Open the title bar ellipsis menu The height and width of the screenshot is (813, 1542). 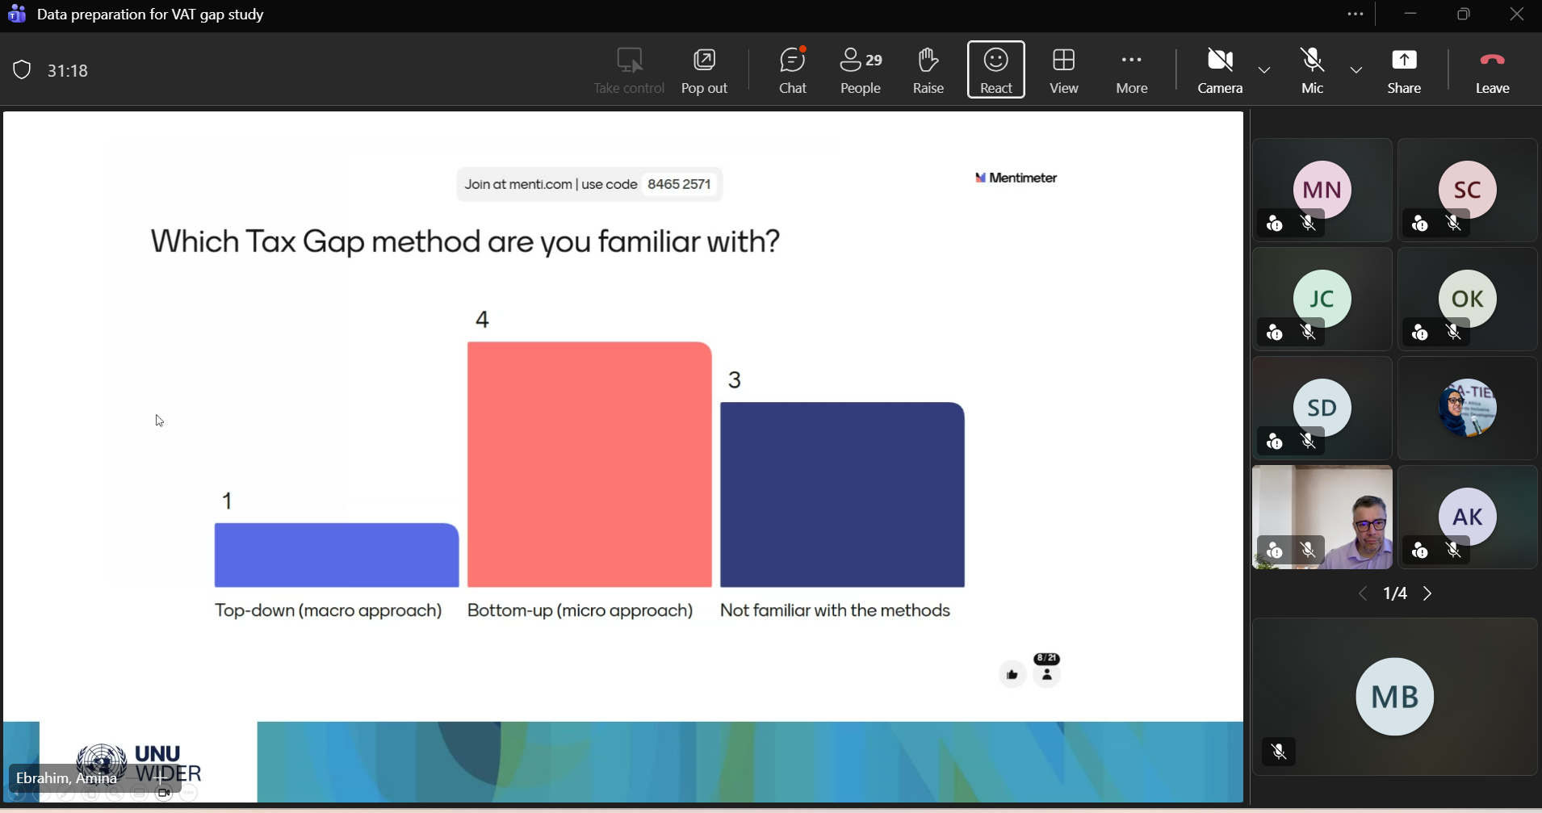click(x=1356, y=15)
